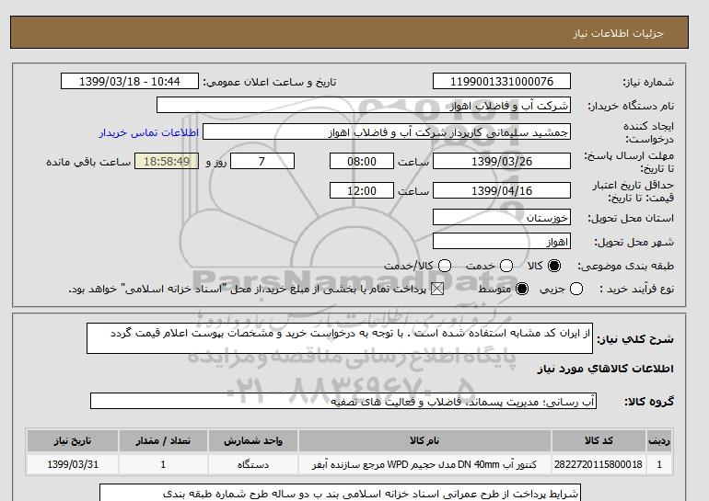
Task: Click the request creator field جمشید سلیمانی
Action: tap(386, 131)
